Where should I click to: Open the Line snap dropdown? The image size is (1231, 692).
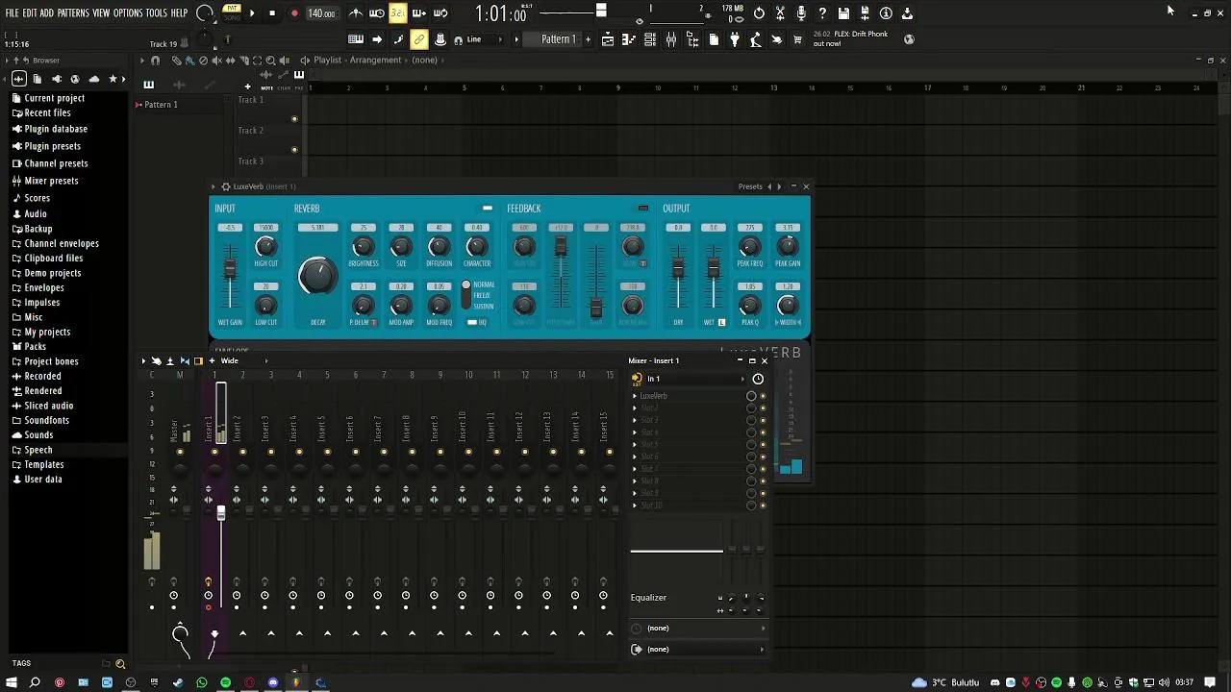[x=482, y=39]
